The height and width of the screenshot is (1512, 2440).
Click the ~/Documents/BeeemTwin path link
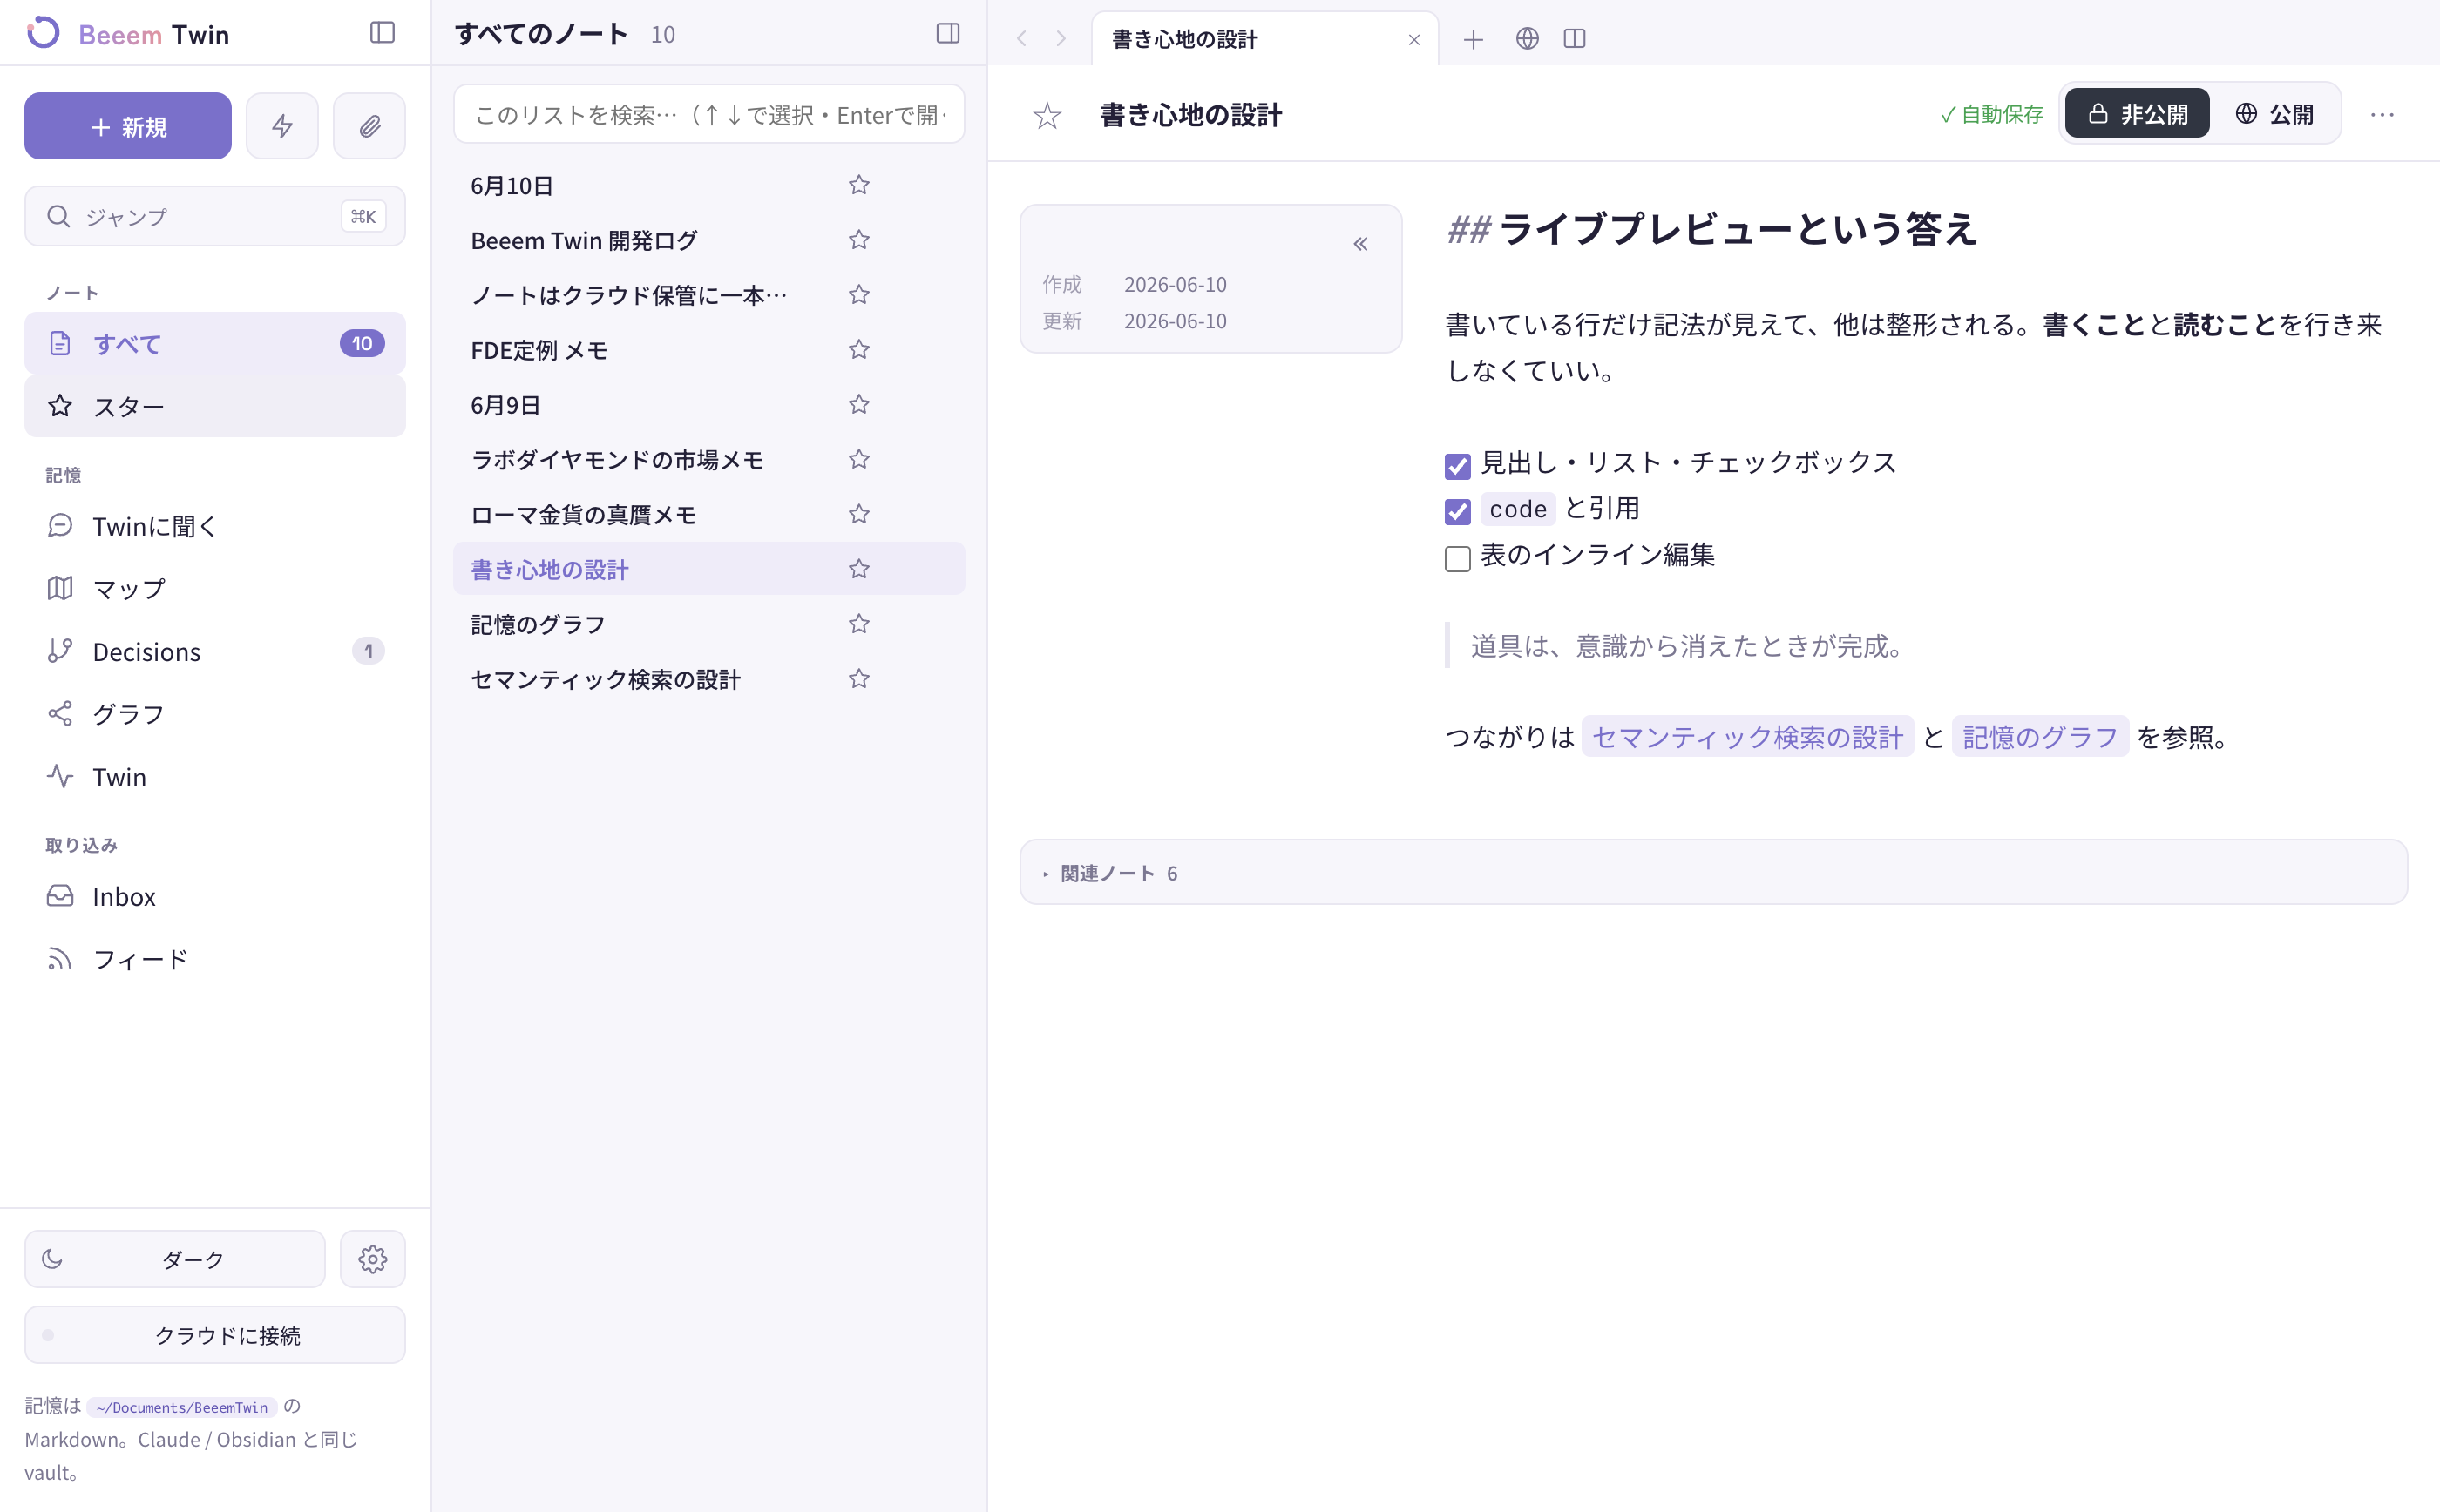click(x=182, y=1407)
